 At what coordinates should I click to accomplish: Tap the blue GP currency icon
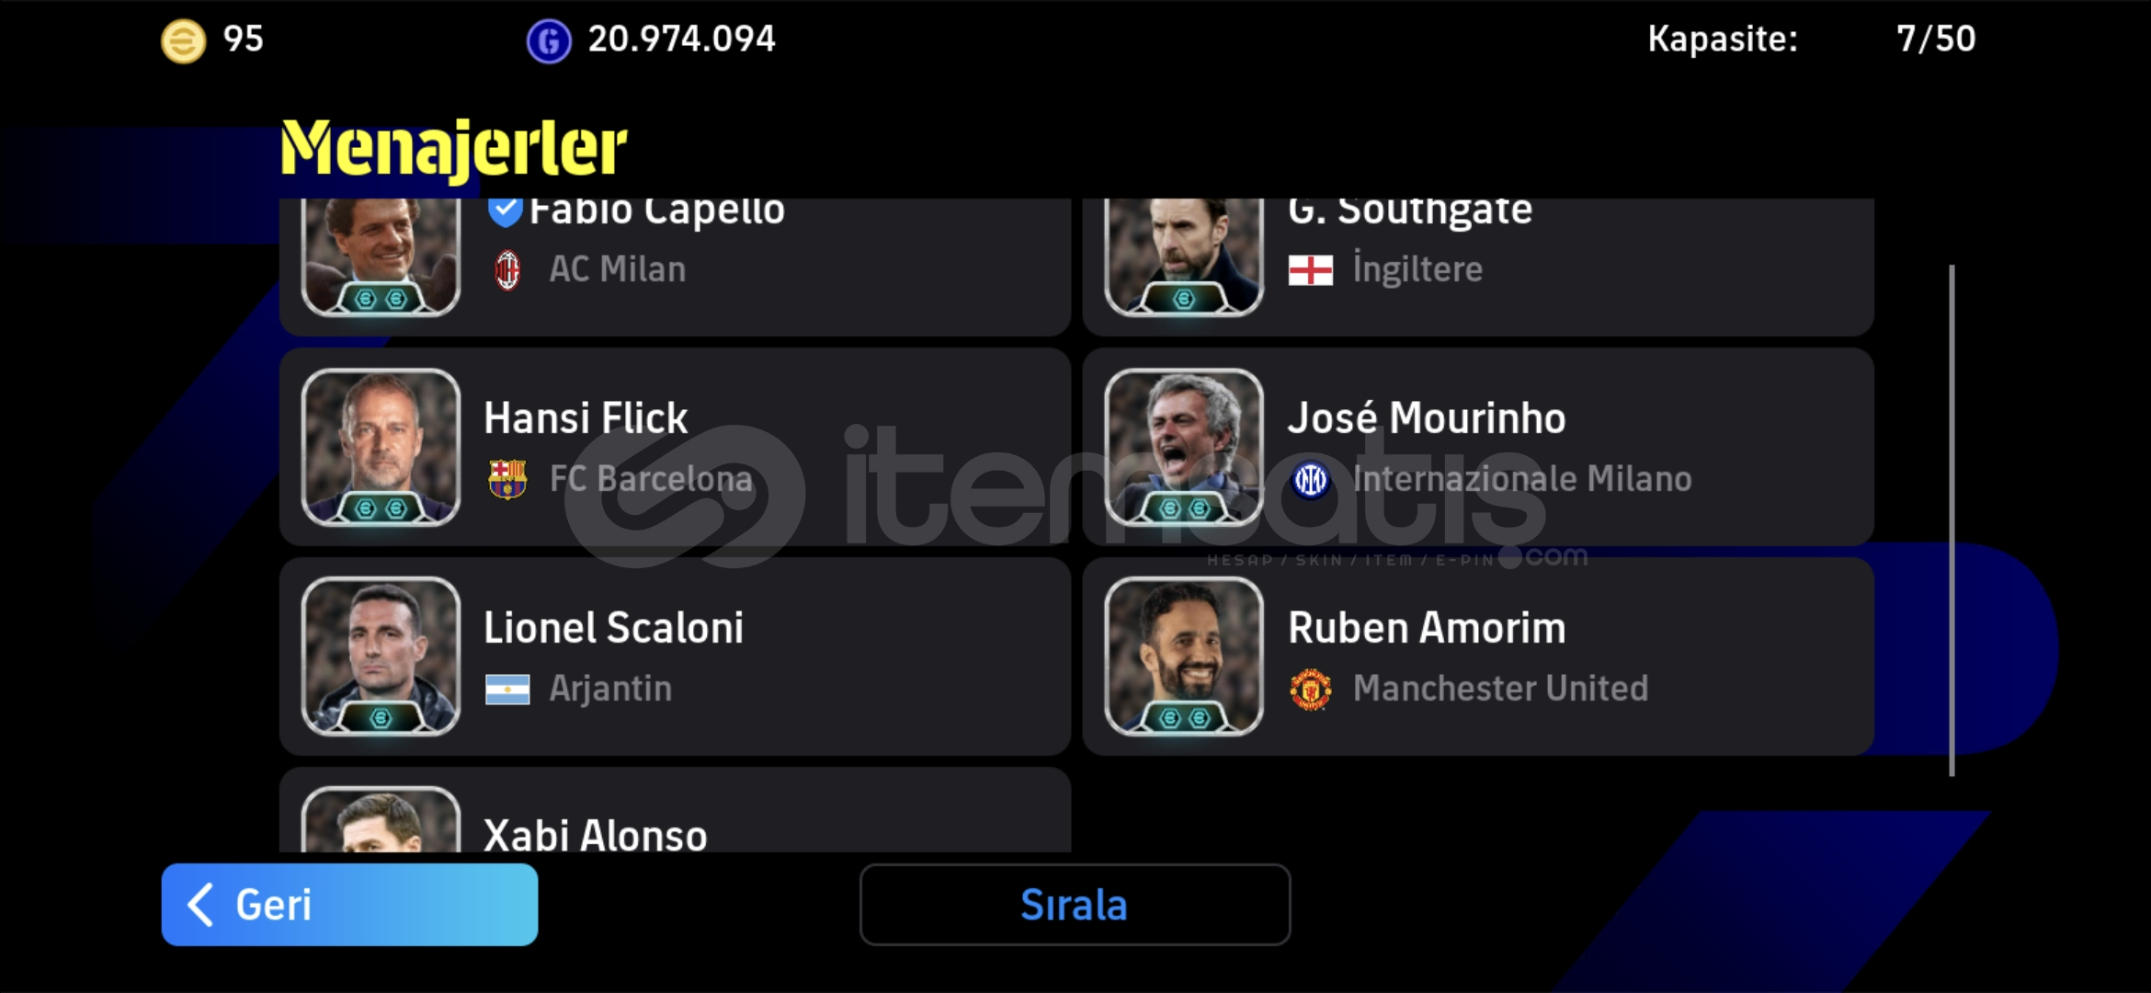tap(549, 41)
